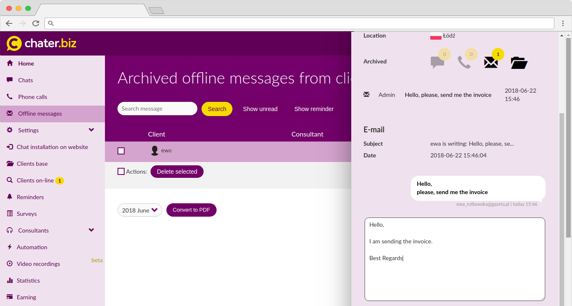Click the subject 'ewa is writing: Hello...'
This screenshot has height=306, width=572.
pyautogui.click(x=472, y=144)
